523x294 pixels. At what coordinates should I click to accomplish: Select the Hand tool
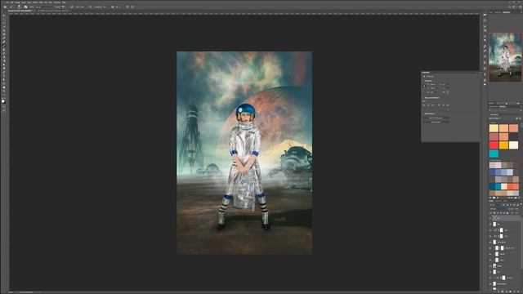3,88
